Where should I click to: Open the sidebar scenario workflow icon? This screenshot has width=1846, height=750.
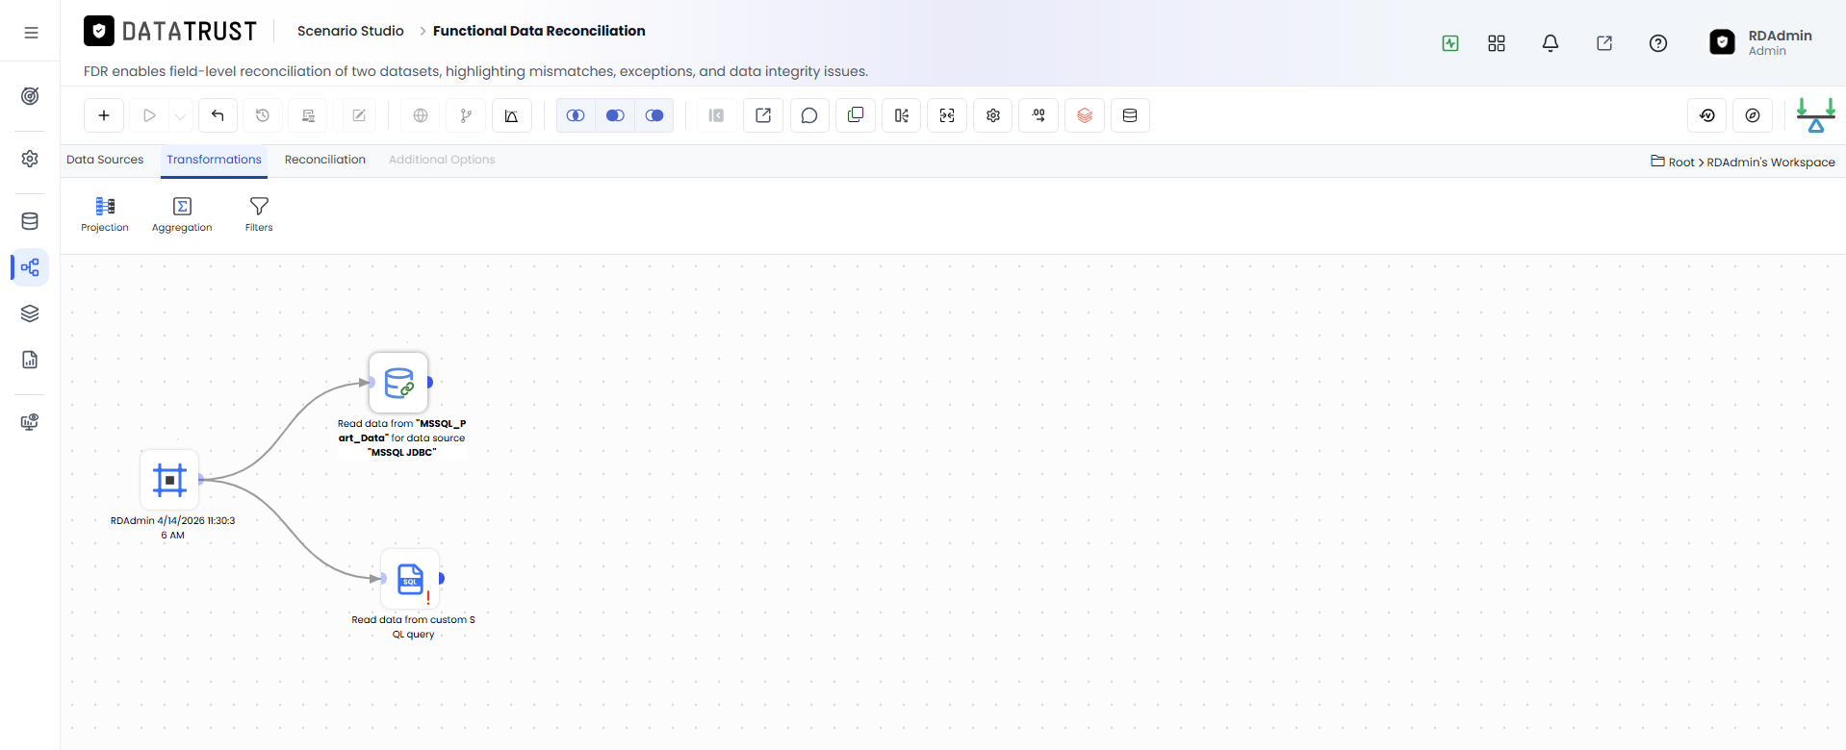tap(30, 267)
